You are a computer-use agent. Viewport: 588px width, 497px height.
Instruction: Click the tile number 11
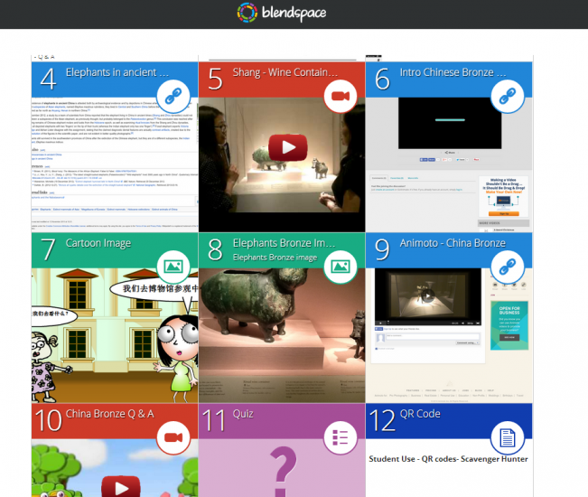pos(214,420)
